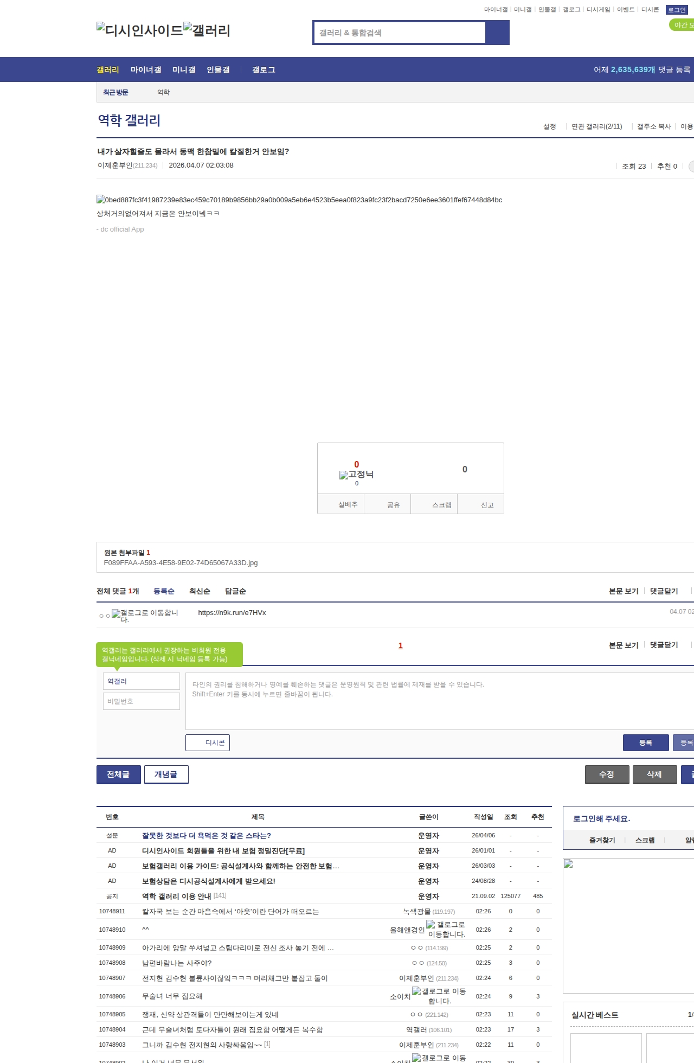This screenshot has width=694, height=1063.
Task: Open the comment link https://n9k.run/e7HVx
Action: pyautogui.click(x=232, y=612)
